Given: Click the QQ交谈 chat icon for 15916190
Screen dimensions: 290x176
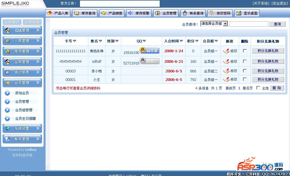Looking at the screenshot, I should tap(149, 50).
